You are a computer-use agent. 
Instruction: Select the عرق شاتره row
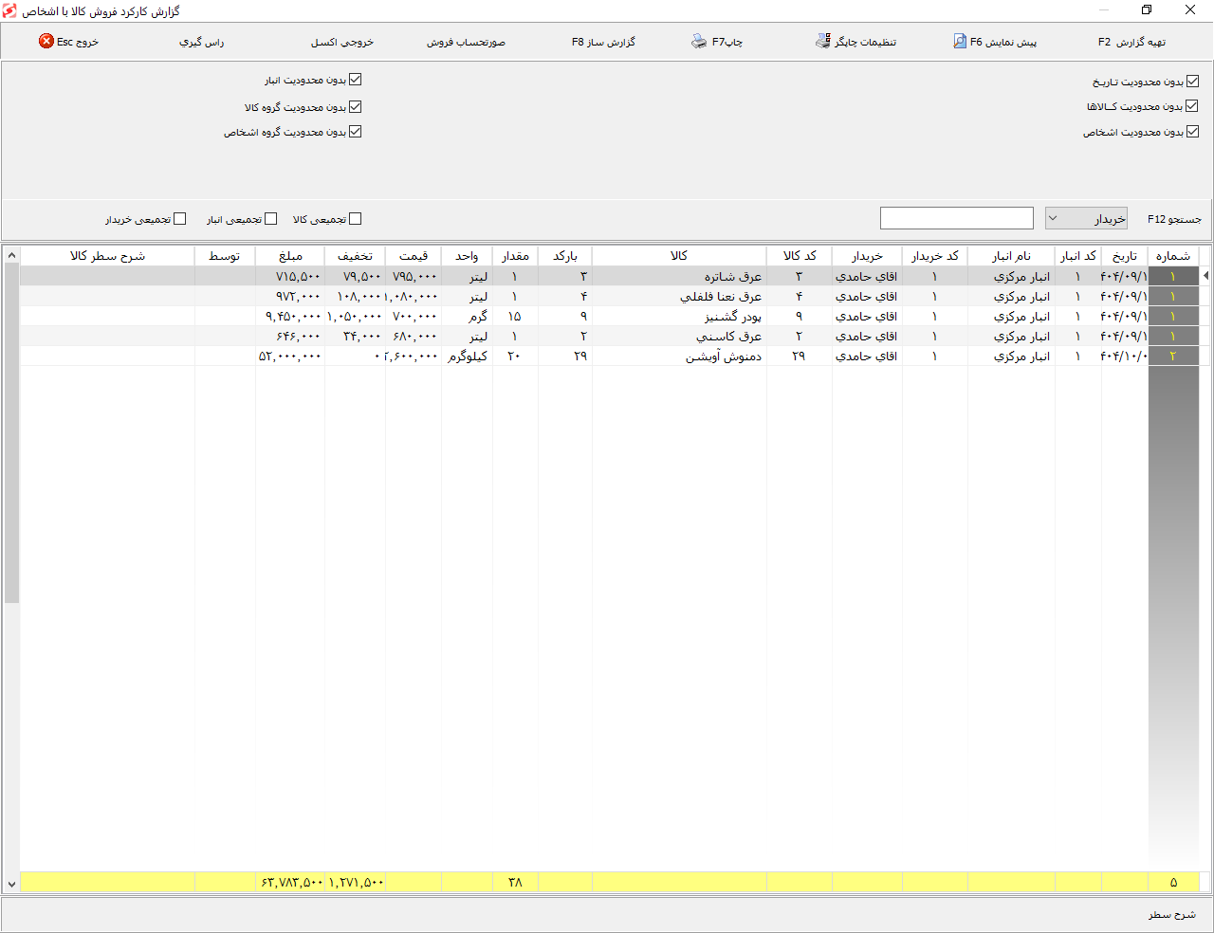610,276
